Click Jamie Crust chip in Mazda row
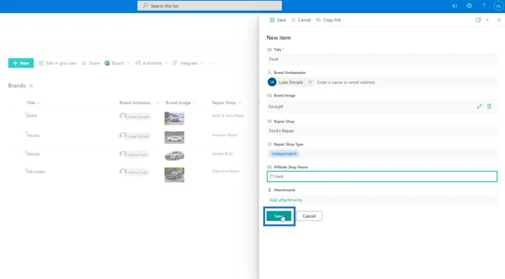505x279 pixels. click(134, 154)
